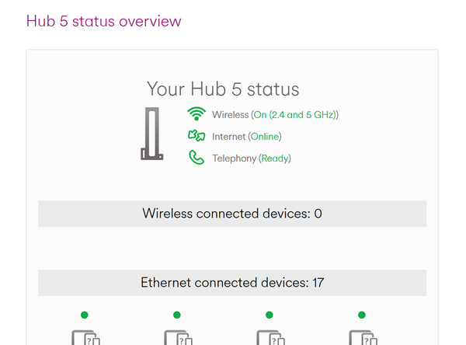Click first device's green status dot

[x=84, y=315]
